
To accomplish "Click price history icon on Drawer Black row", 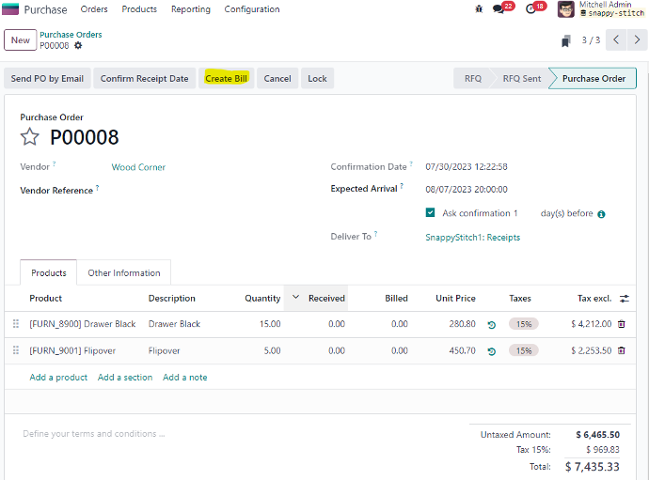I will tap(492, 325).
